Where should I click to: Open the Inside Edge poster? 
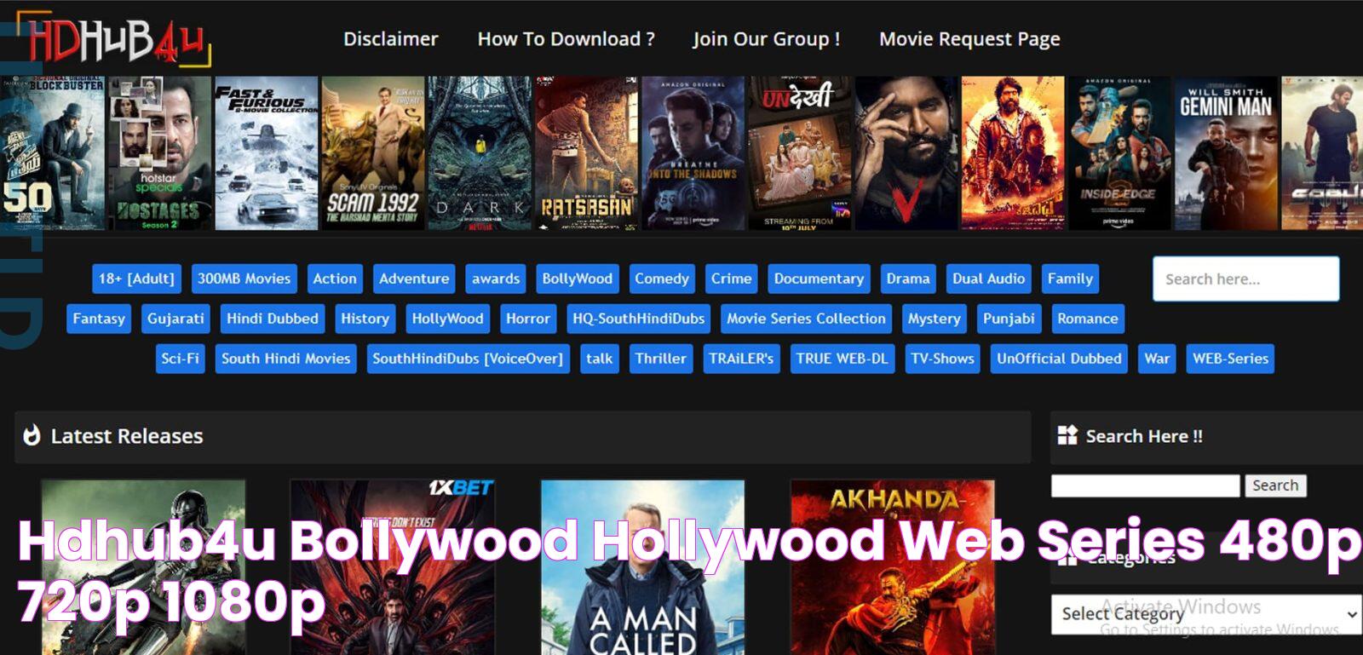[x=1119, y=153]
